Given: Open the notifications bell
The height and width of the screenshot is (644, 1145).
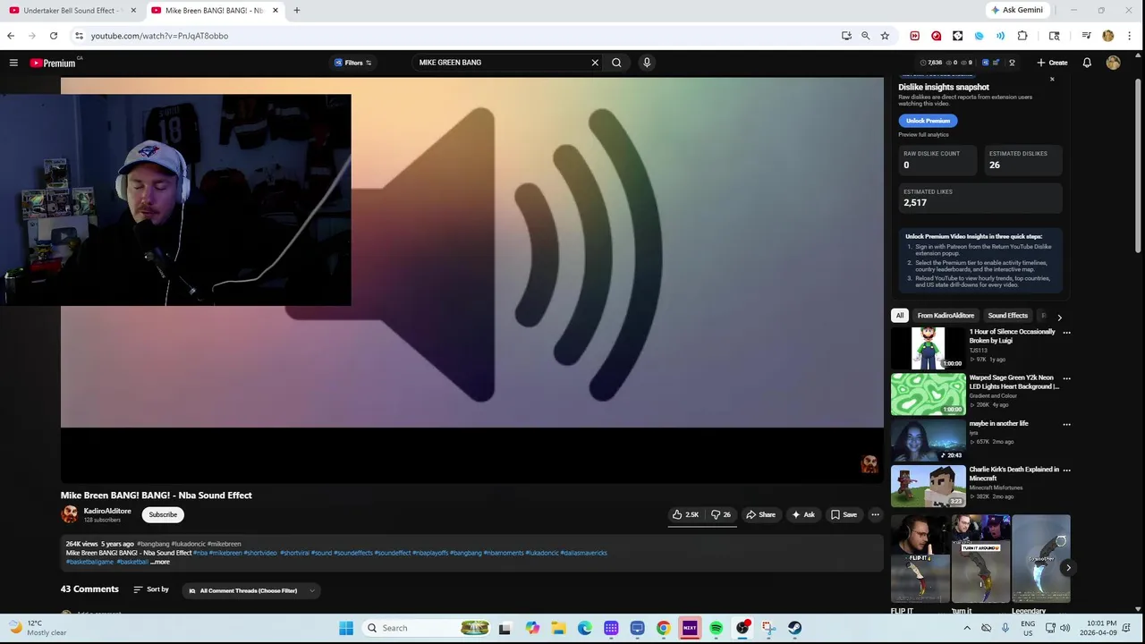Looking at the screenshot, I should click(x=1087, y=63).
